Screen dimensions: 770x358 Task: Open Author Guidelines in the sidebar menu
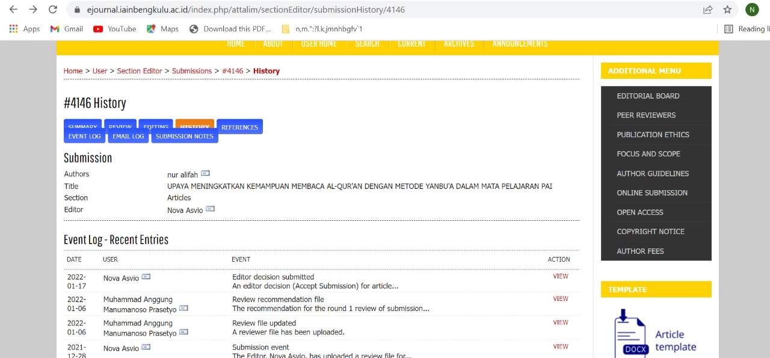[x=653, y=173]
